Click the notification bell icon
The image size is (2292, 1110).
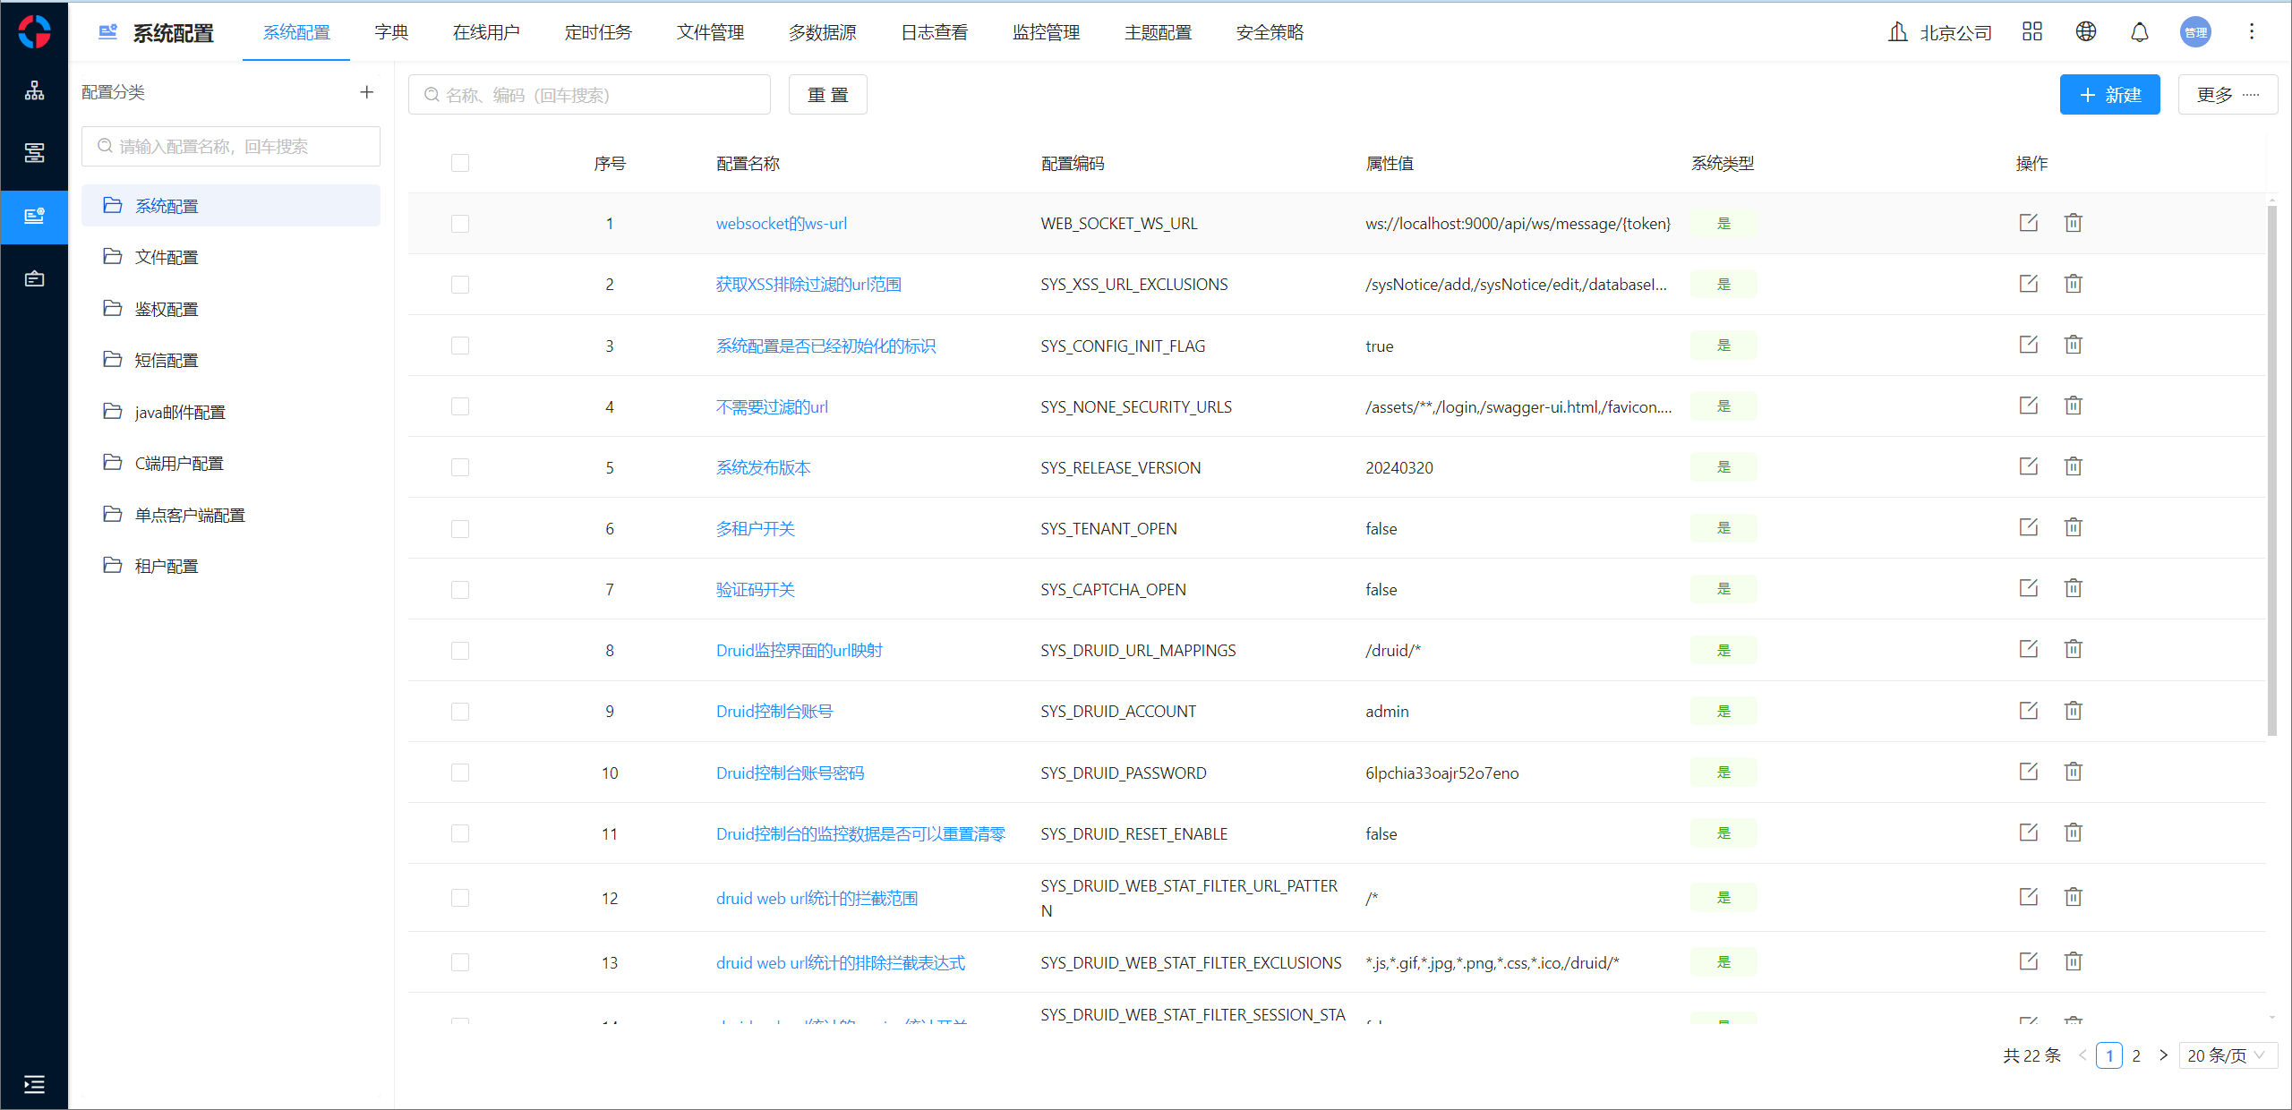tap(2139, 32)
